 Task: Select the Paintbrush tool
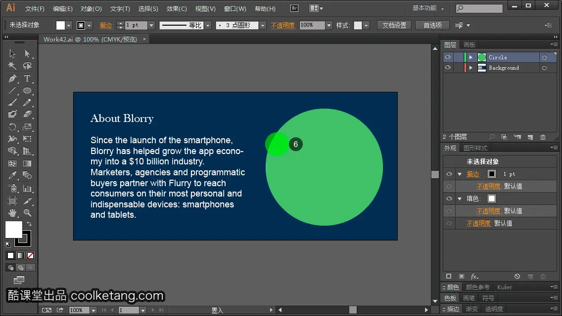pos(12,102)
